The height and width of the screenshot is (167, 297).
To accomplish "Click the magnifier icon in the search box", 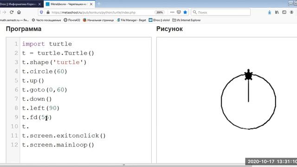I will (194, 13).
